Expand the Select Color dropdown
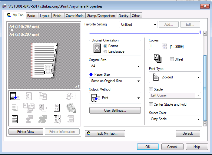212x155 pixels. click(x=175, y=119)
